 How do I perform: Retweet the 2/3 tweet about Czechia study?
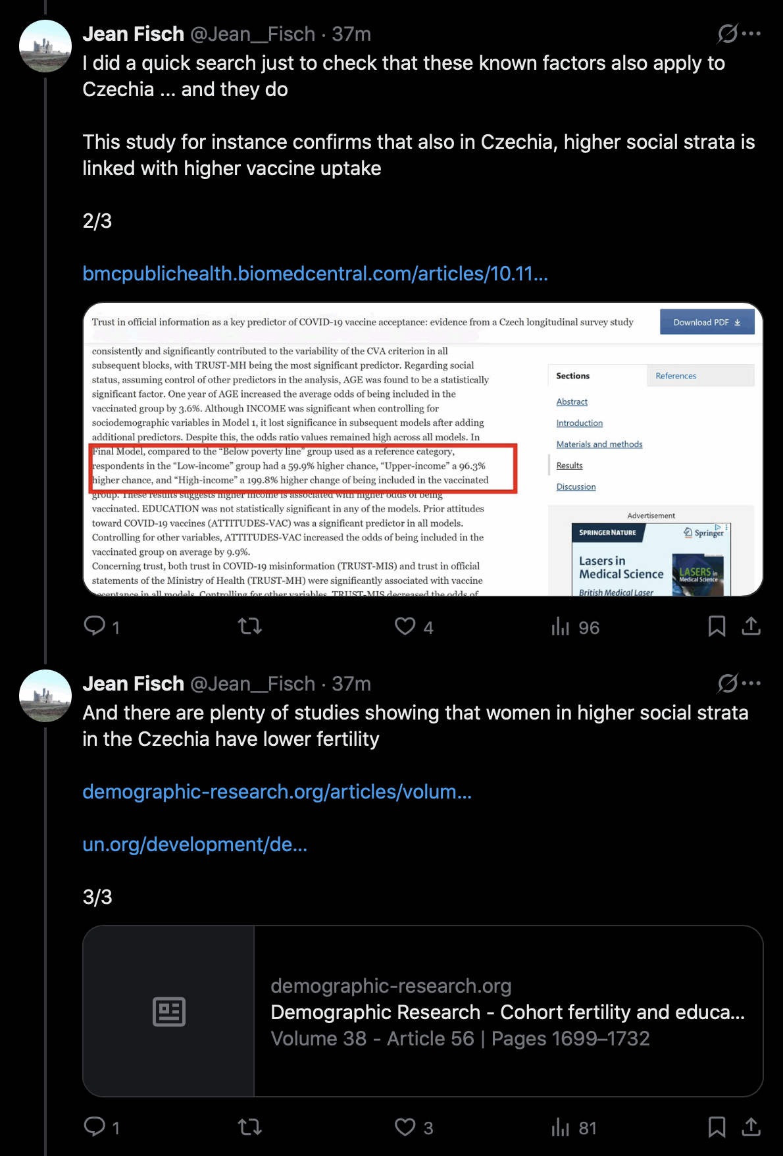tap(250, 626)
